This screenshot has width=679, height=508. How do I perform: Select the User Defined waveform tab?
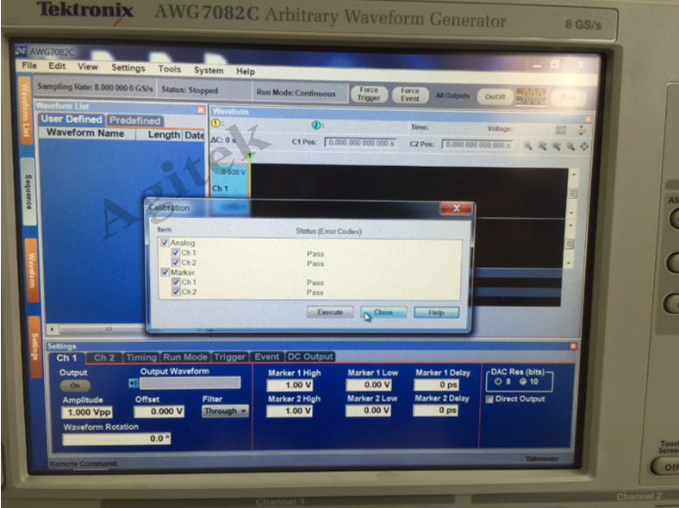(x=72, y=119)
